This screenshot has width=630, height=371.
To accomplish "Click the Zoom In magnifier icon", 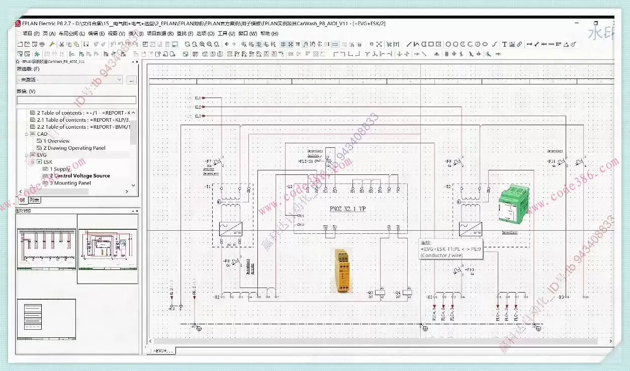I will click(x=202, y=44).
